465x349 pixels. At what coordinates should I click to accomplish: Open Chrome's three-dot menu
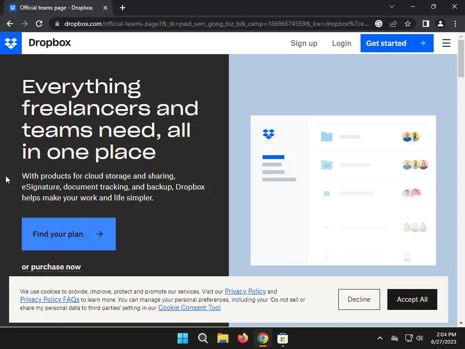click(x=455, y=24)
